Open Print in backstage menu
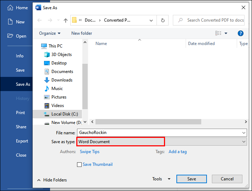This screenshot has width=252, height=191. click(21, 113)
